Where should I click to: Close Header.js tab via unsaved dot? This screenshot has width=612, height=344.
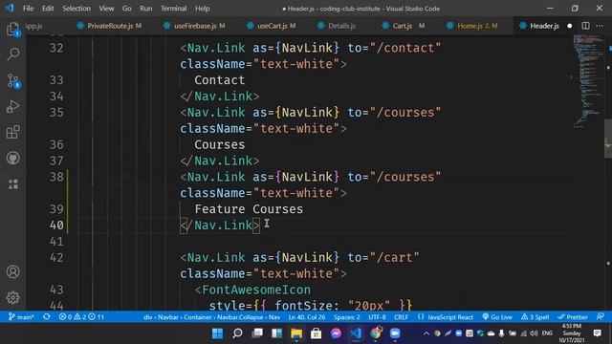[570, 26]
